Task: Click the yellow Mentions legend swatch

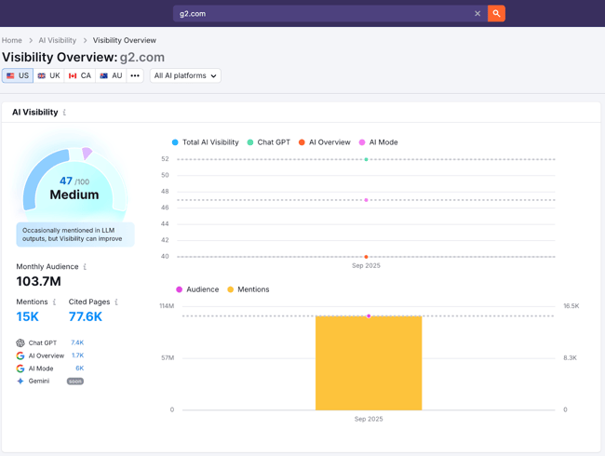Action: coord(231,289)
